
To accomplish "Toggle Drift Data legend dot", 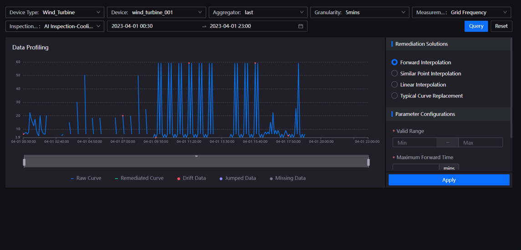I will 179,179.
